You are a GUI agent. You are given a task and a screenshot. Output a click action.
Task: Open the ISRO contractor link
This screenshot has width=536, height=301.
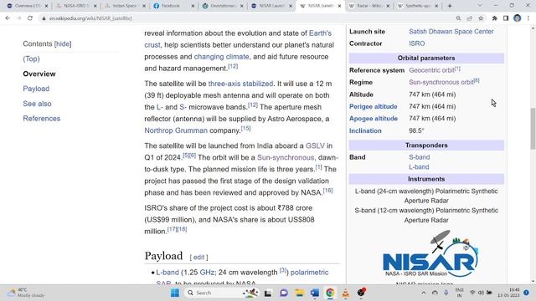[417, 43]
